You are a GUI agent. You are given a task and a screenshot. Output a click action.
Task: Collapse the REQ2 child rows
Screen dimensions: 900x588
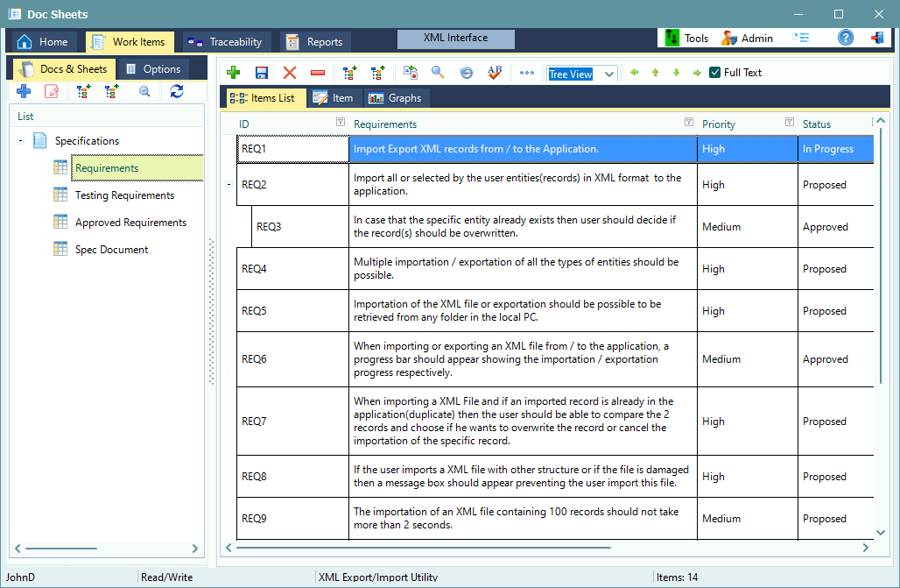pos(230,185)
